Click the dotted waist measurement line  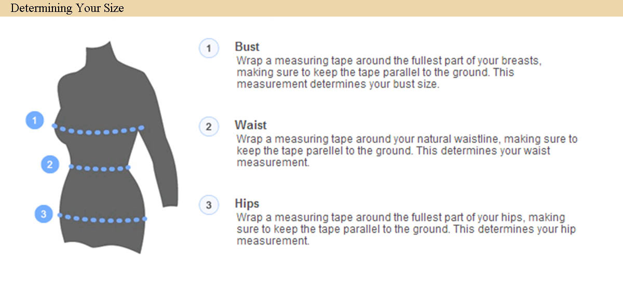[x=100, y=168]
